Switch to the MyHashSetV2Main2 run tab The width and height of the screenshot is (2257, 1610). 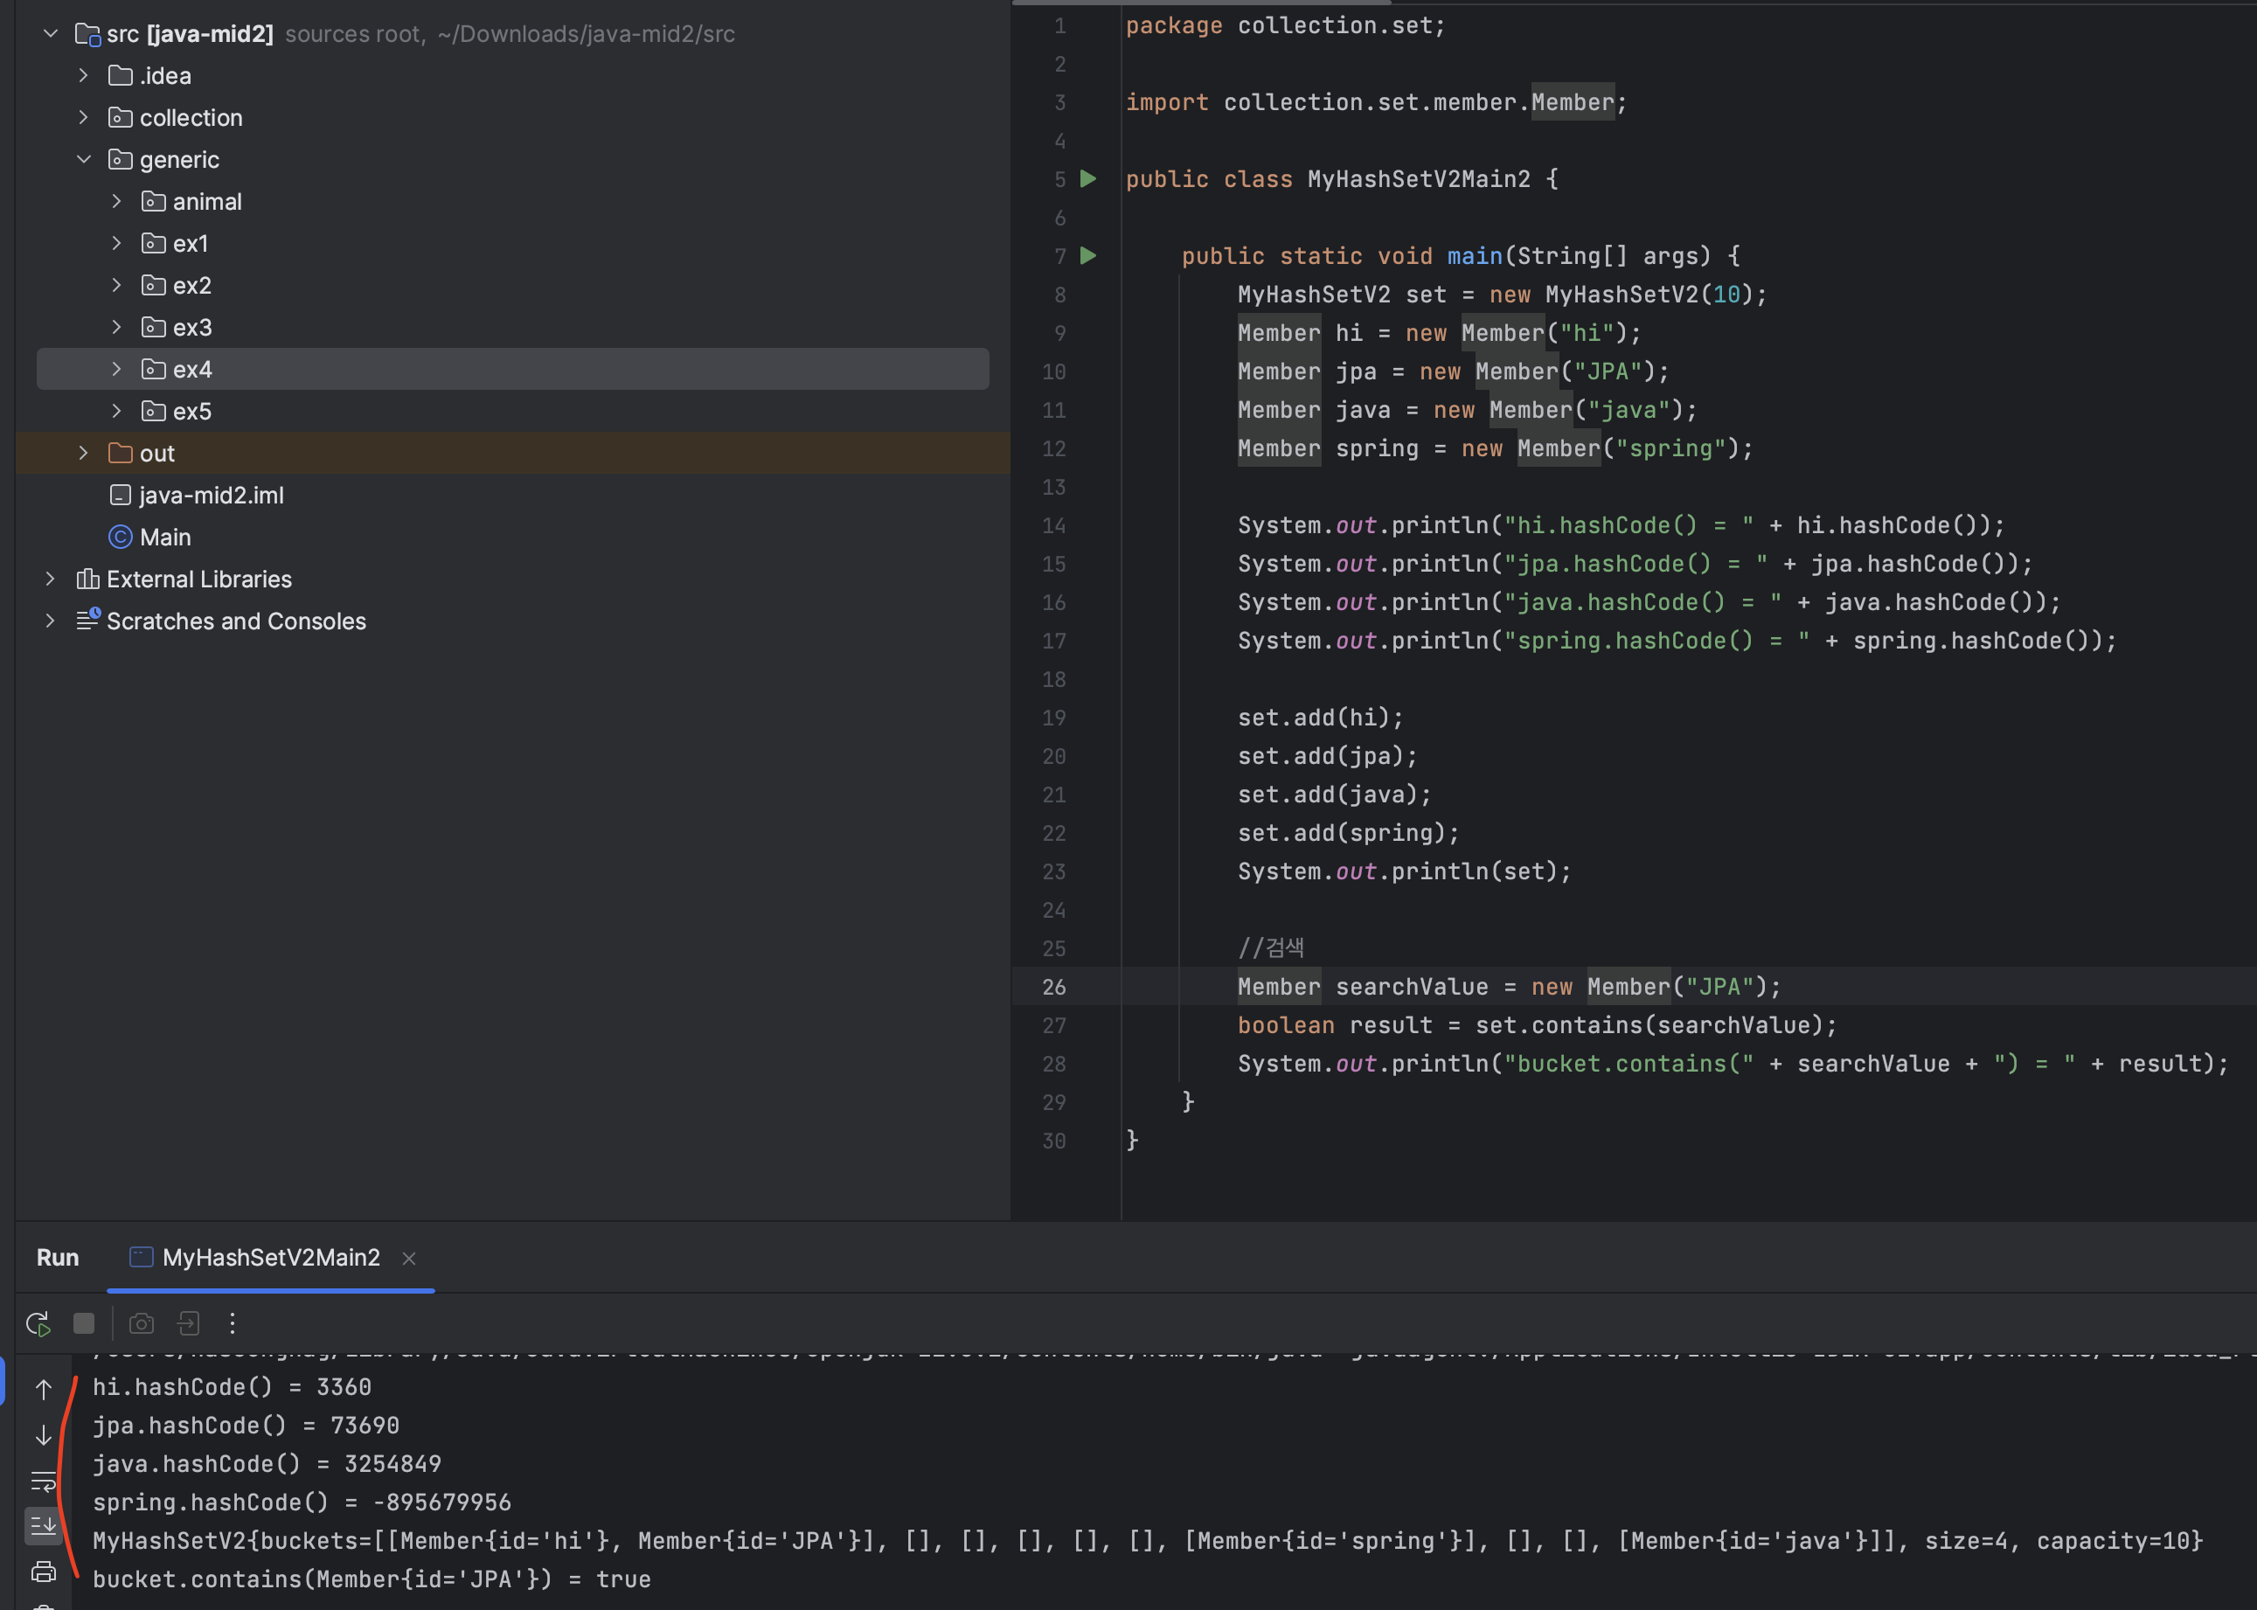(x=271, y=1257)
